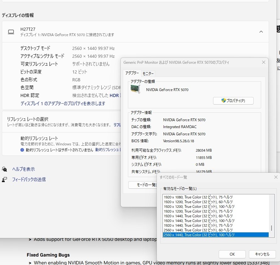Click アクティブなシグナル モード value 2560 × 1440 99.97 Hz

[93, 56]
